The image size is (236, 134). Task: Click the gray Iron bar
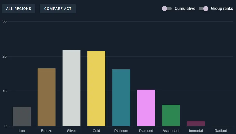(22, 116)
